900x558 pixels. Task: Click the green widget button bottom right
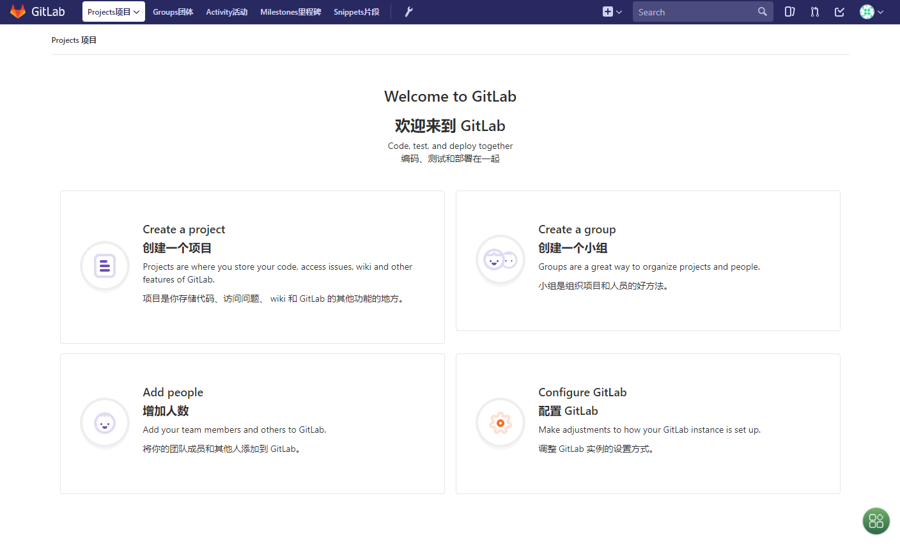(x=876, y=521)
